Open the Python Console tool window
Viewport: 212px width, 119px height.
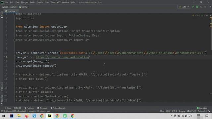pos(58,108)
